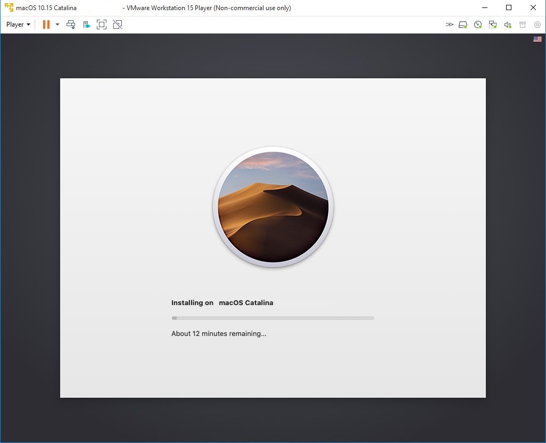546x443 pixels.
Task: Click the message log toolbar icon
Action: pos(86,24)
